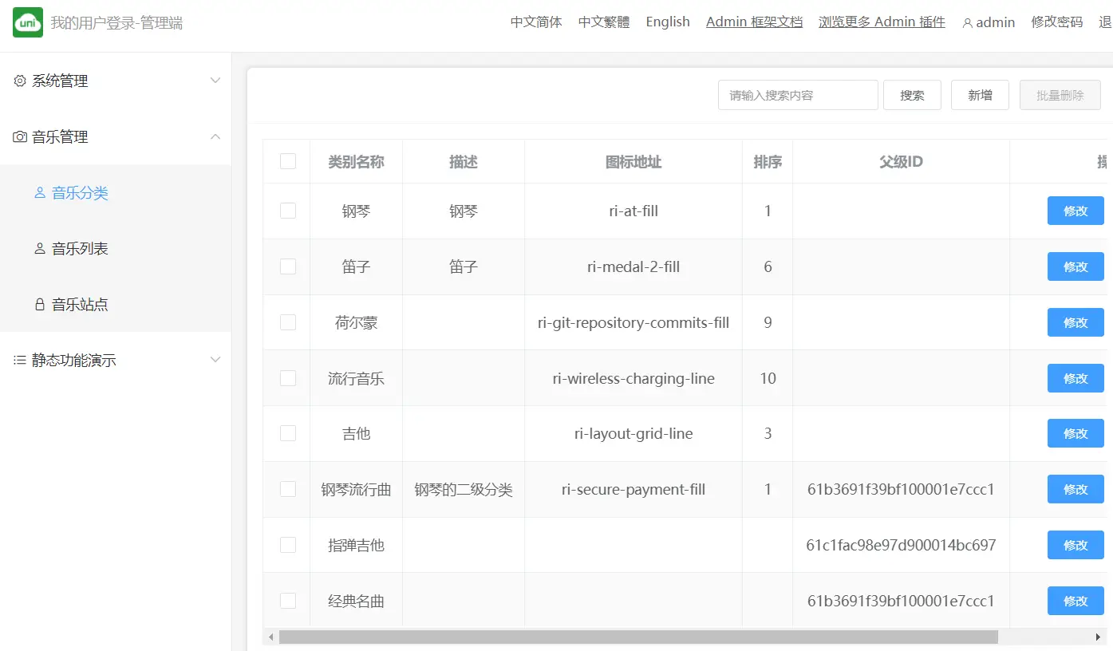Collapse the 音乐管理 menu chevron

[x=215, y=137]
